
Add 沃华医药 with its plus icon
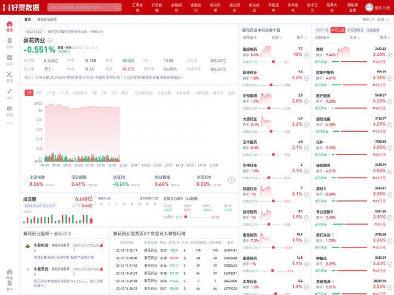306,148
